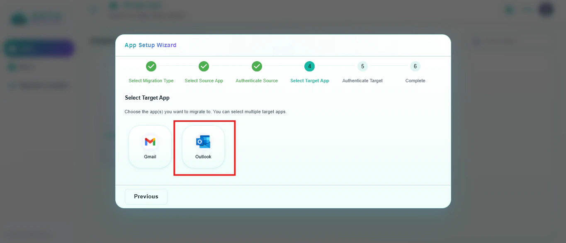Click the 'Choose the app(s)' instruction text

coord(206,112)
